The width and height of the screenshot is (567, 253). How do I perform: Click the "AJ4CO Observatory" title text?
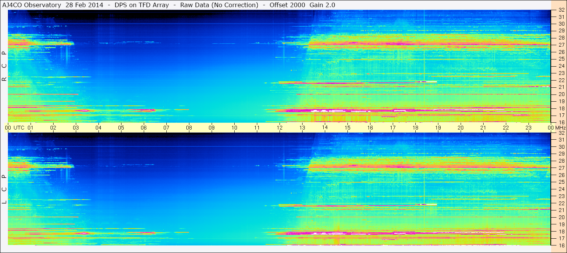[31, 5]
